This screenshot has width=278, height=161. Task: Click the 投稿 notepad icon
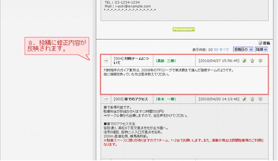(260, 43)
